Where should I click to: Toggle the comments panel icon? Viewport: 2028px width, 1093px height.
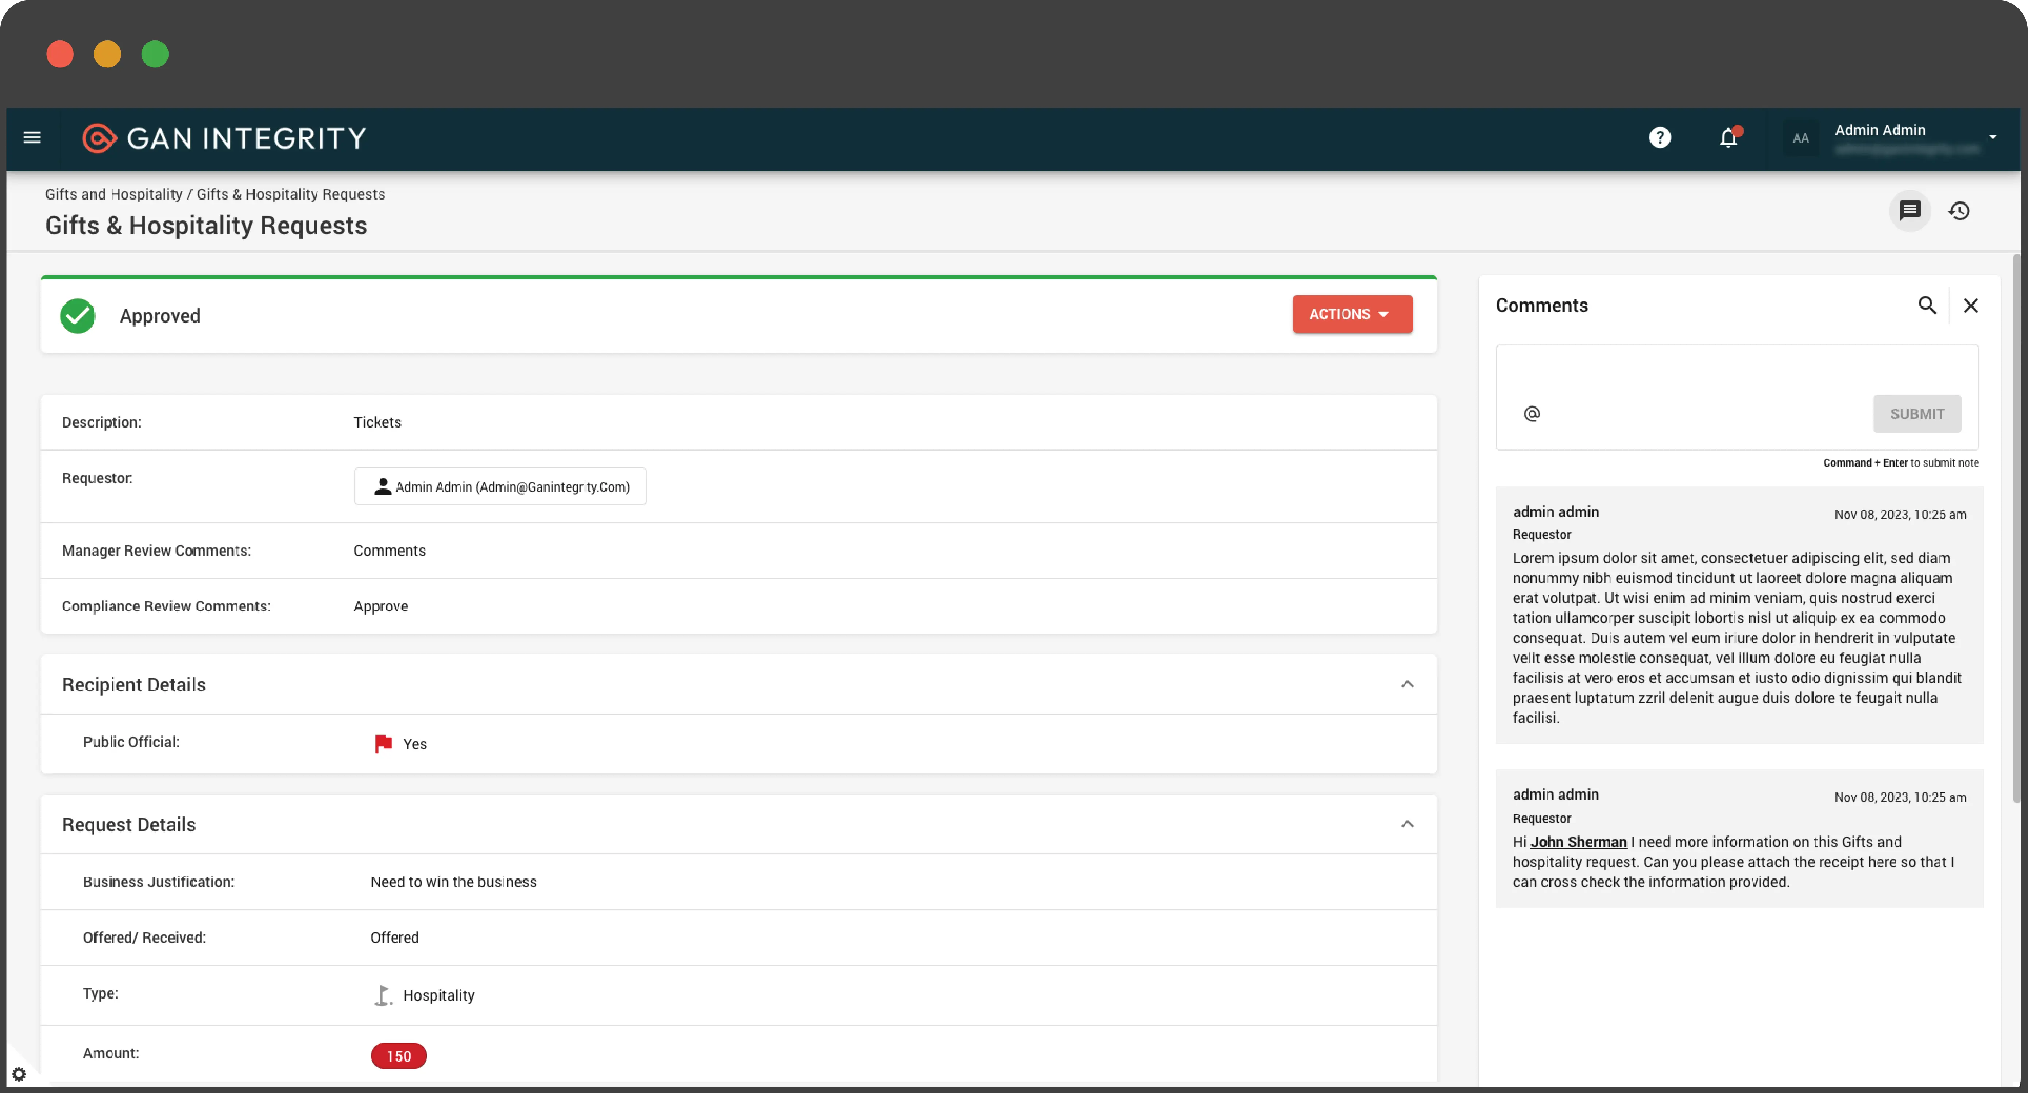coord(1910,211)
